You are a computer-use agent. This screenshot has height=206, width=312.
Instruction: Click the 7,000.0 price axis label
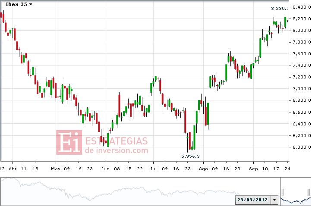pos(302,89)
